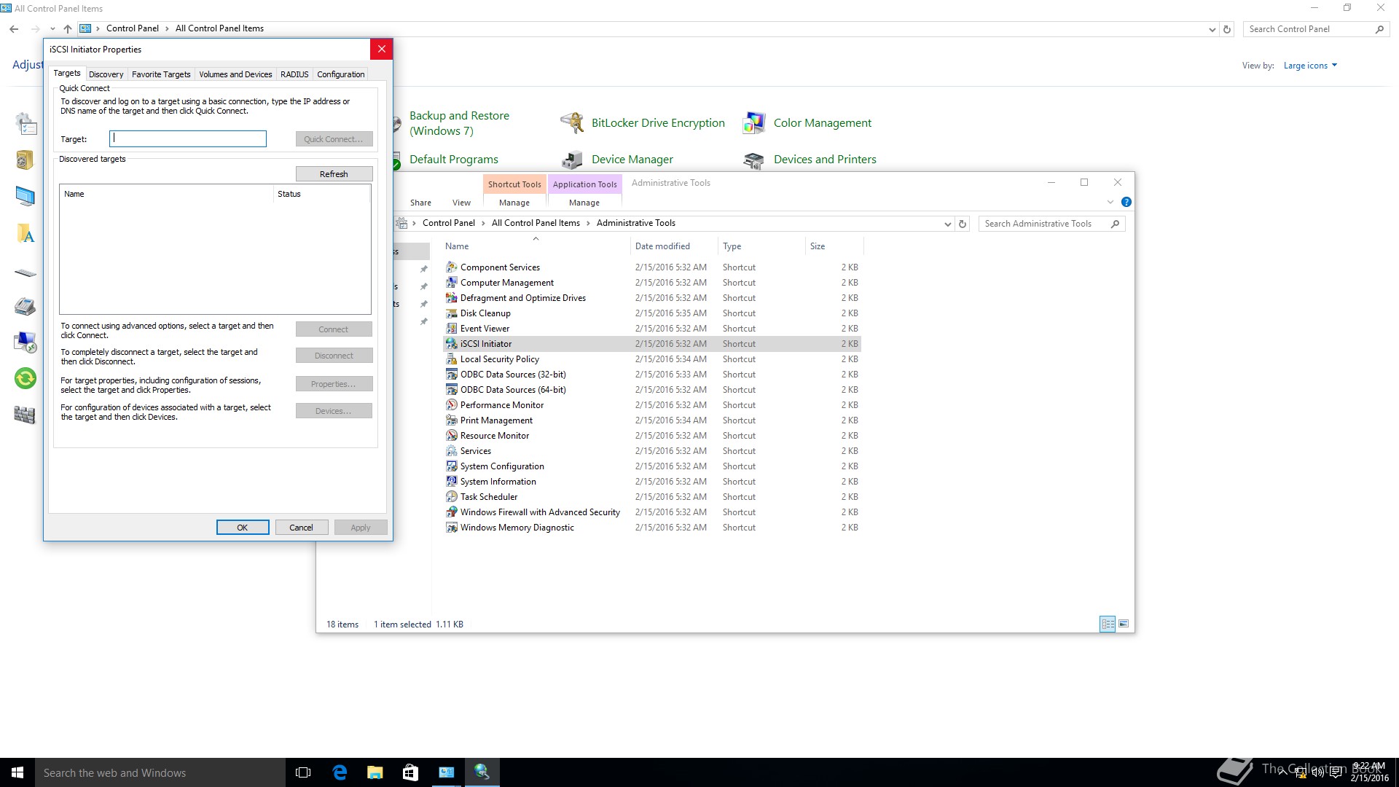Sort by Date modified column header
The width and height of the screenshot is (1399, 787).
tap(673, 246)
